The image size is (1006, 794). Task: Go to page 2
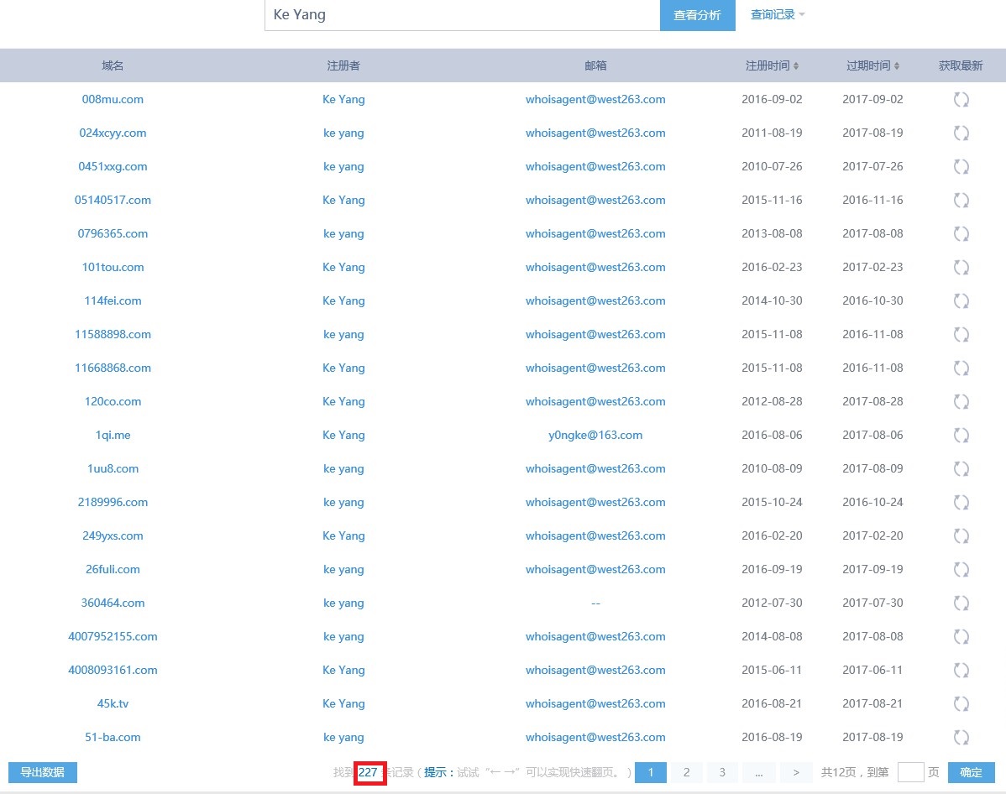687,772
